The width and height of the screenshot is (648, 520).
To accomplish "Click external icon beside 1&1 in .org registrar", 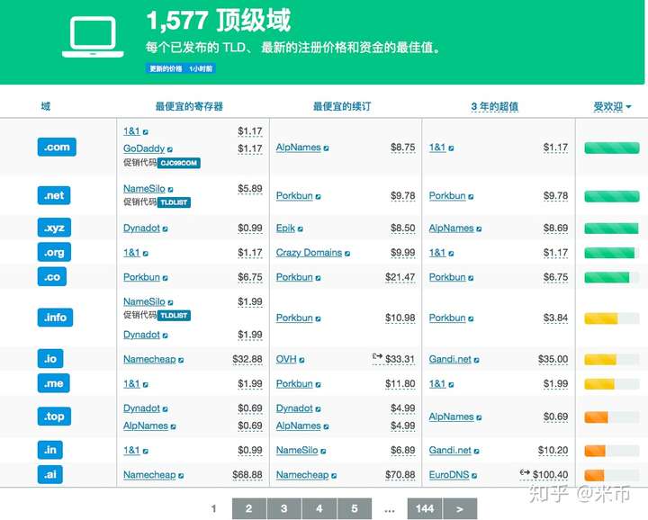I will (x=145, y=254).
